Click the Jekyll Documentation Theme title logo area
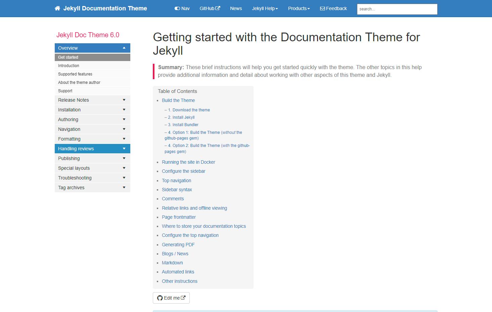 click(x=105, y=8)
